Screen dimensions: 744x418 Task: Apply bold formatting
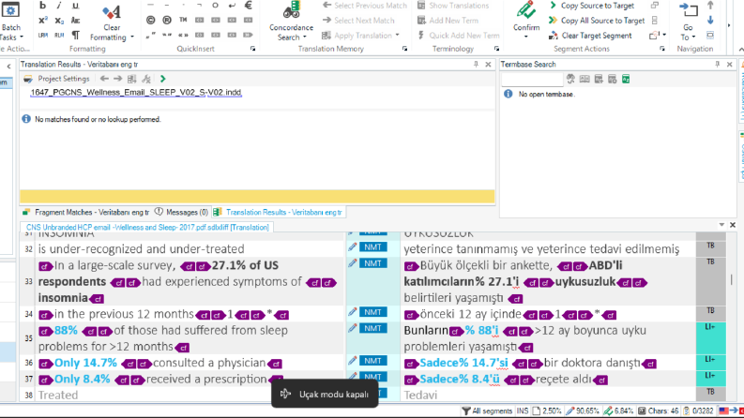coord(43,6)
